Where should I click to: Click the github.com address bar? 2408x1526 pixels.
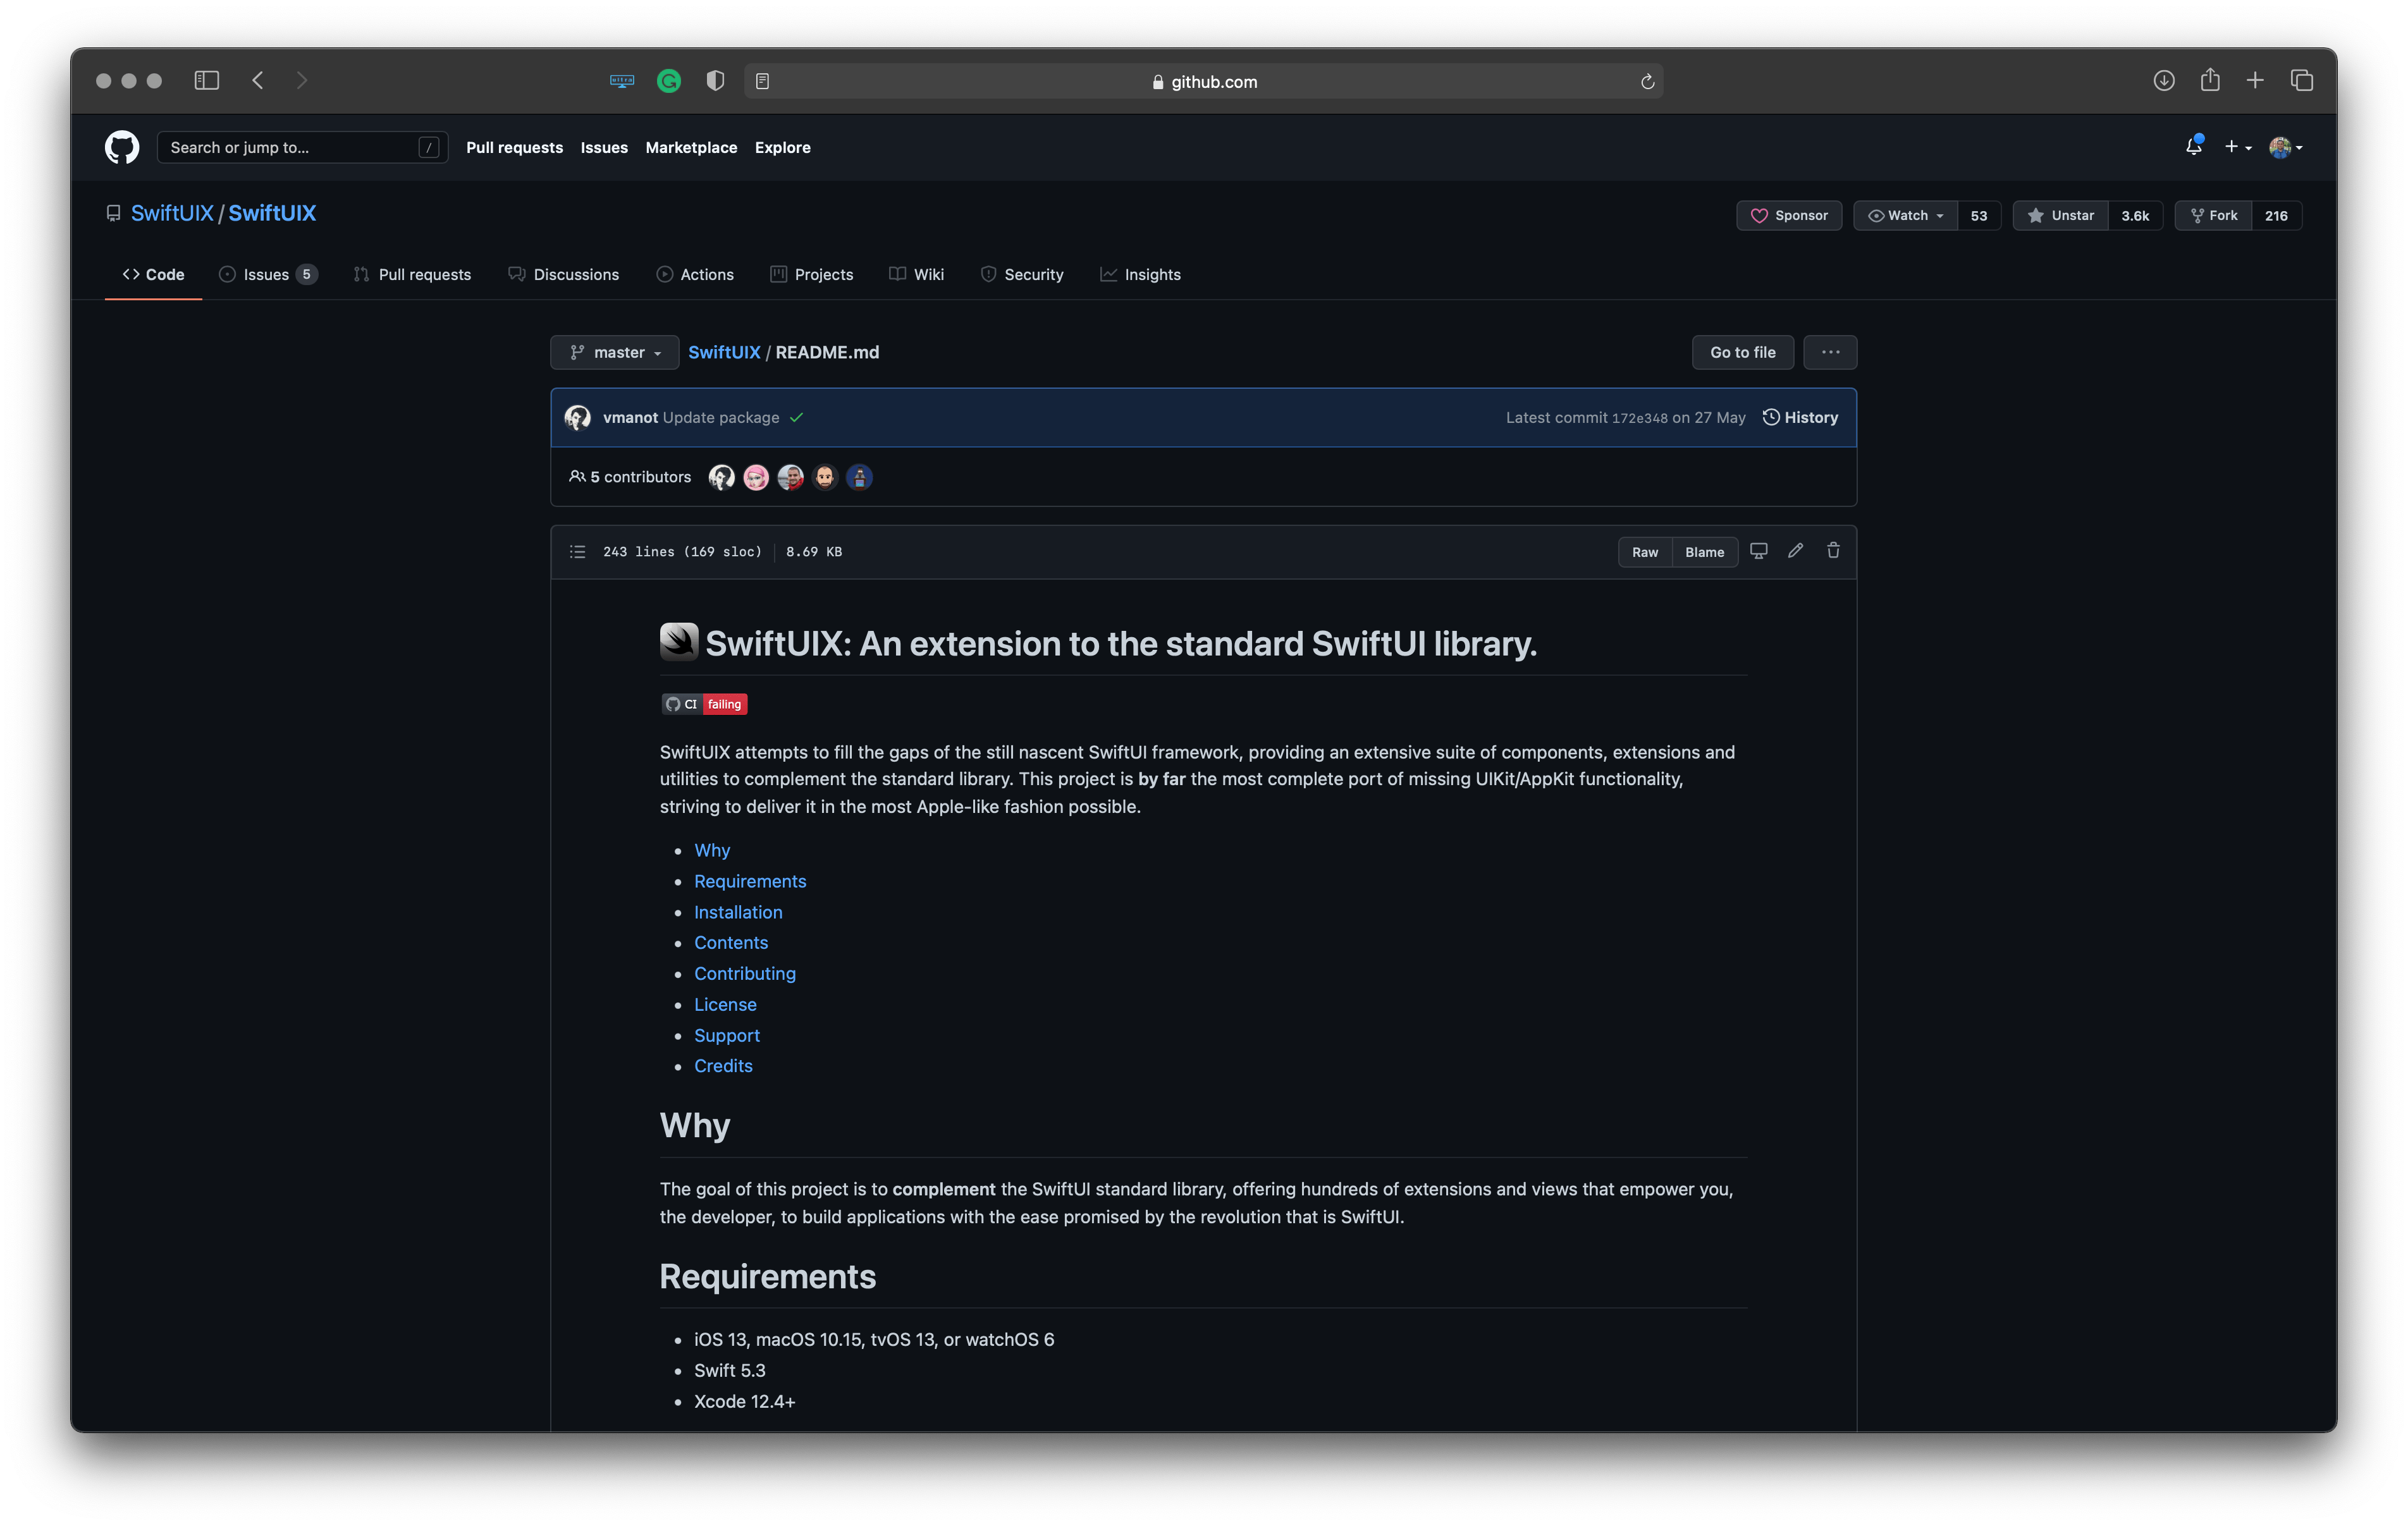(1203, 82)
